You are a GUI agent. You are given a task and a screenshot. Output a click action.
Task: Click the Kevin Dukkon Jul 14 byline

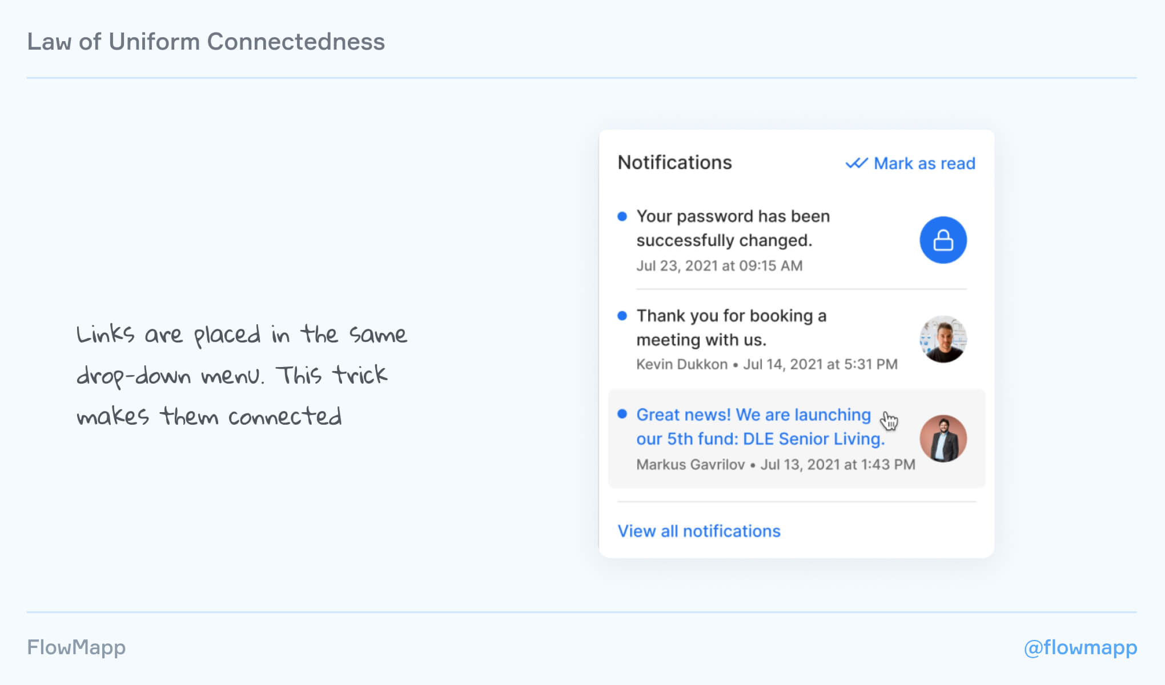[x=766, y=364]
